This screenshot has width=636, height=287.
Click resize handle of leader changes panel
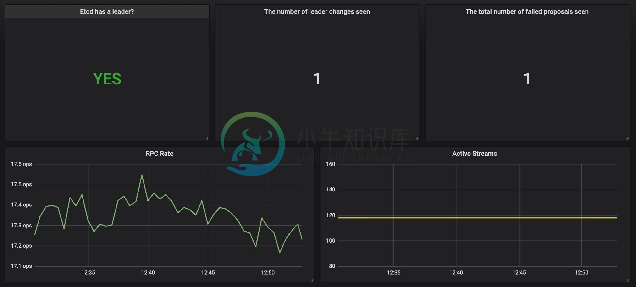[x=417, y=138]
